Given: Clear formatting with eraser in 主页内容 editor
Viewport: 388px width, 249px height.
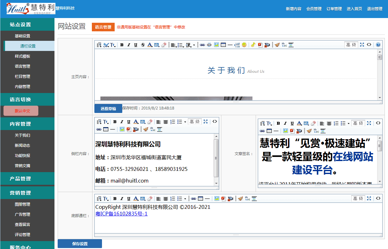Looking at the screenshot, I should [x=164, y=45].
